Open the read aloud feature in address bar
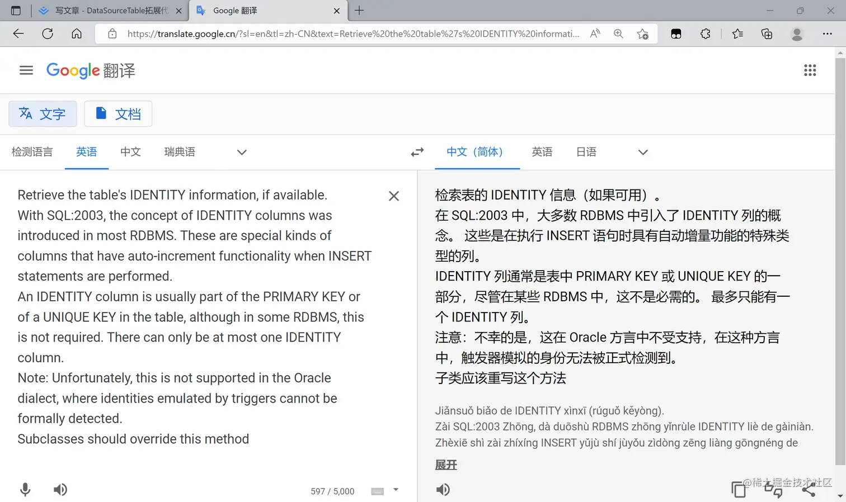 [x=595, y=34]
